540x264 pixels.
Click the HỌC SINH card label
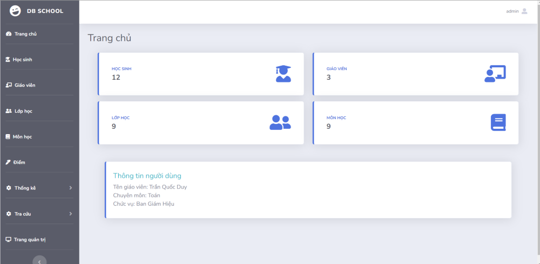(x=121, y=69)
